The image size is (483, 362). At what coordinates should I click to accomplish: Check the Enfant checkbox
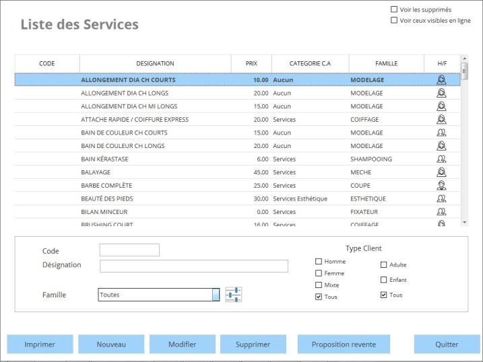click(x=384, y=280)
